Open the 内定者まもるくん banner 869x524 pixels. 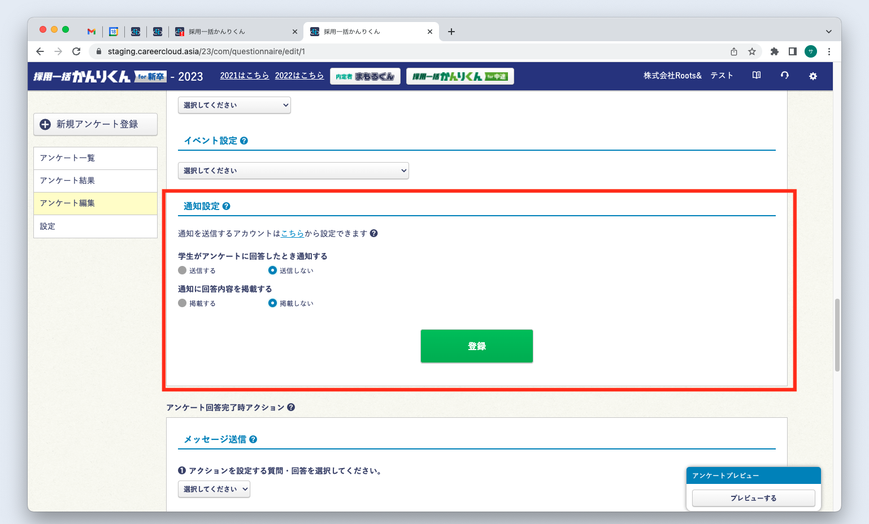(365, 75)
